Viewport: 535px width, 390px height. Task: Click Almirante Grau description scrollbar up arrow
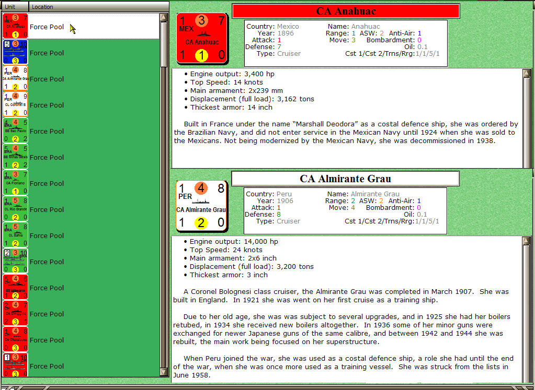(x=526, y=241)
